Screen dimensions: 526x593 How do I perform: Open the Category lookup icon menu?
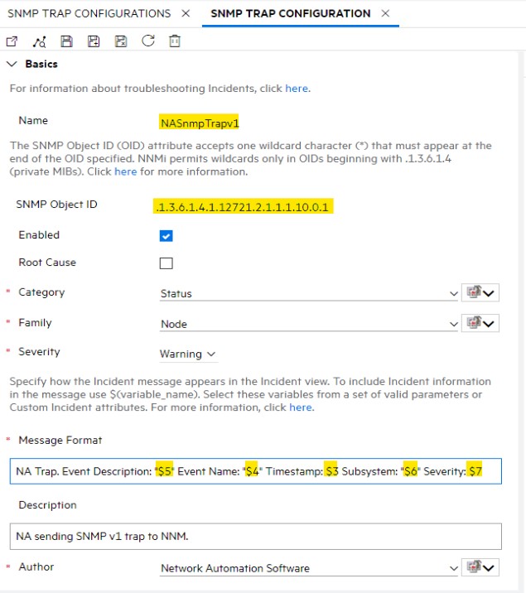coord(482,293)
